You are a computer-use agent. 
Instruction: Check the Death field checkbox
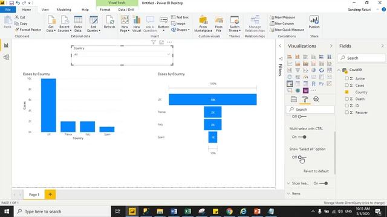(346, 99)
